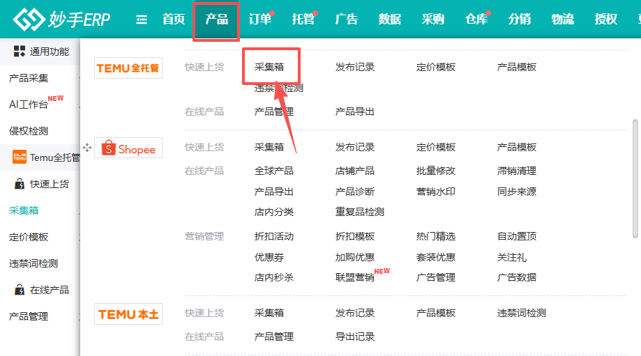
Task: Open 热门精选 in 营销管理
Action: point(436,236)
